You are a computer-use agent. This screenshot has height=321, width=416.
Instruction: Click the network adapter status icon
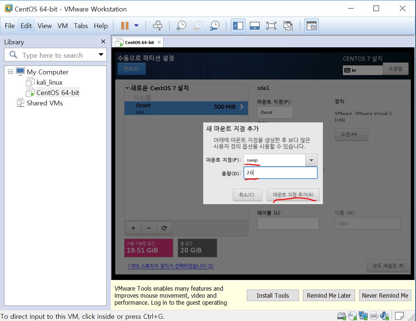[363, 316]
